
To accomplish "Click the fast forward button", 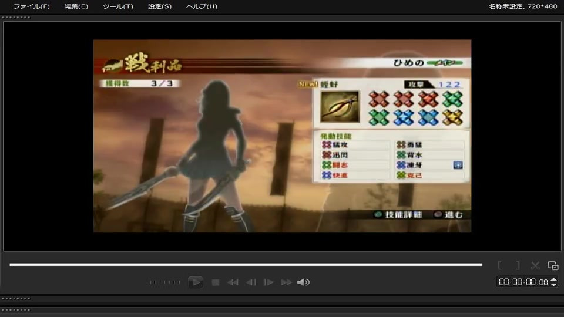I will pyautogui.click(x=286, y=282).
